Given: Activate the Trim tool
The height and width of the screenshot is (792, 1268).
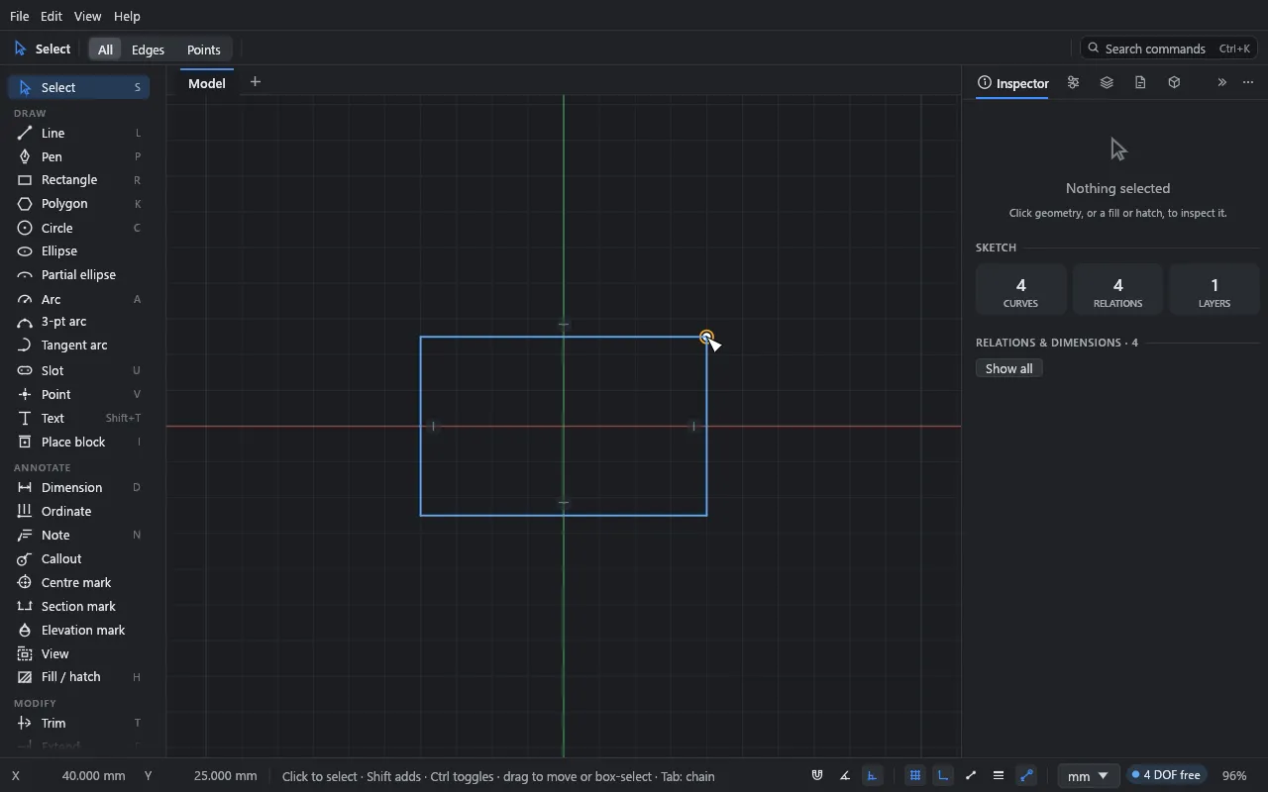Looking at the screenshot, I should 79,723.
